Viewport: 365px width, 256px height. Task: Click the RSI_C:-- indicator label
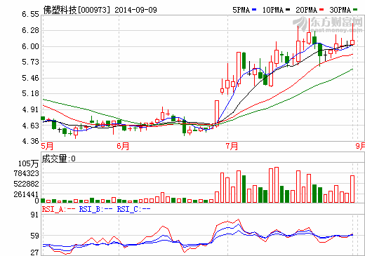click(133, 209)
